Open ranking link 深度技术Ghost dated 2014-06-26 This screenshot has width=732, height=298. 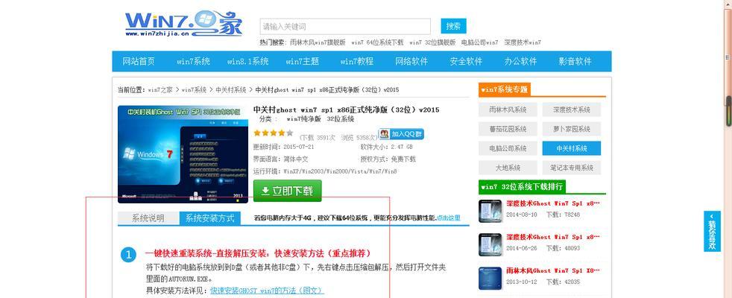pos(553,237)
